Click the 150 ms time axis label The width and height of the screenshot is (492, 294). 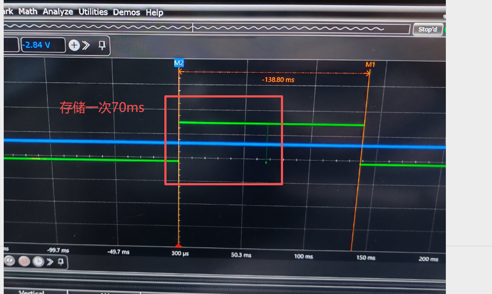[366, 258]
